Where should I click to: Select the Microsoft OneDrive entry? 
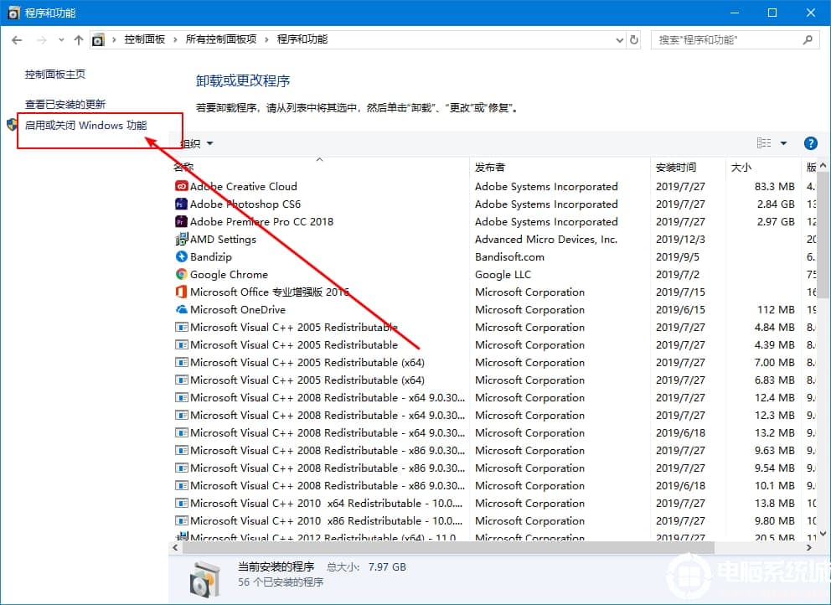click(494, 309)
